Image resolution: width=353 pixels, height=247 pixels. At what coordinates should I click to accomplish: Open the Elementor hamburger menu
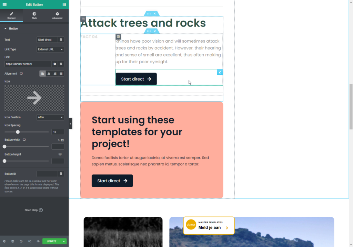coord(4,4)
